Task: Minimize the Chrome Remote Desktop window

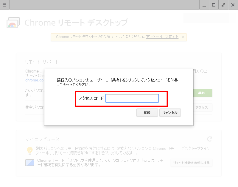Action: [x=204, y=5]
